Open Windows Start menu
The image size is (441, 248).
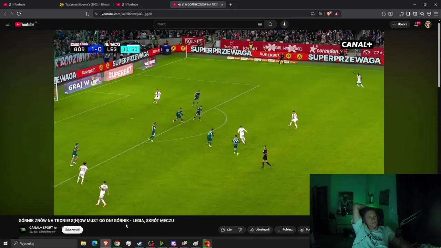click(5, 244)
